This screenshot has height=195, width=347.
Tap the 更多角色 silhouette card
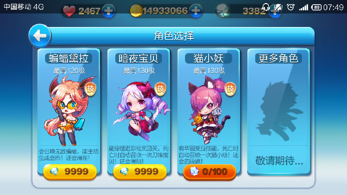click(279, 112)
